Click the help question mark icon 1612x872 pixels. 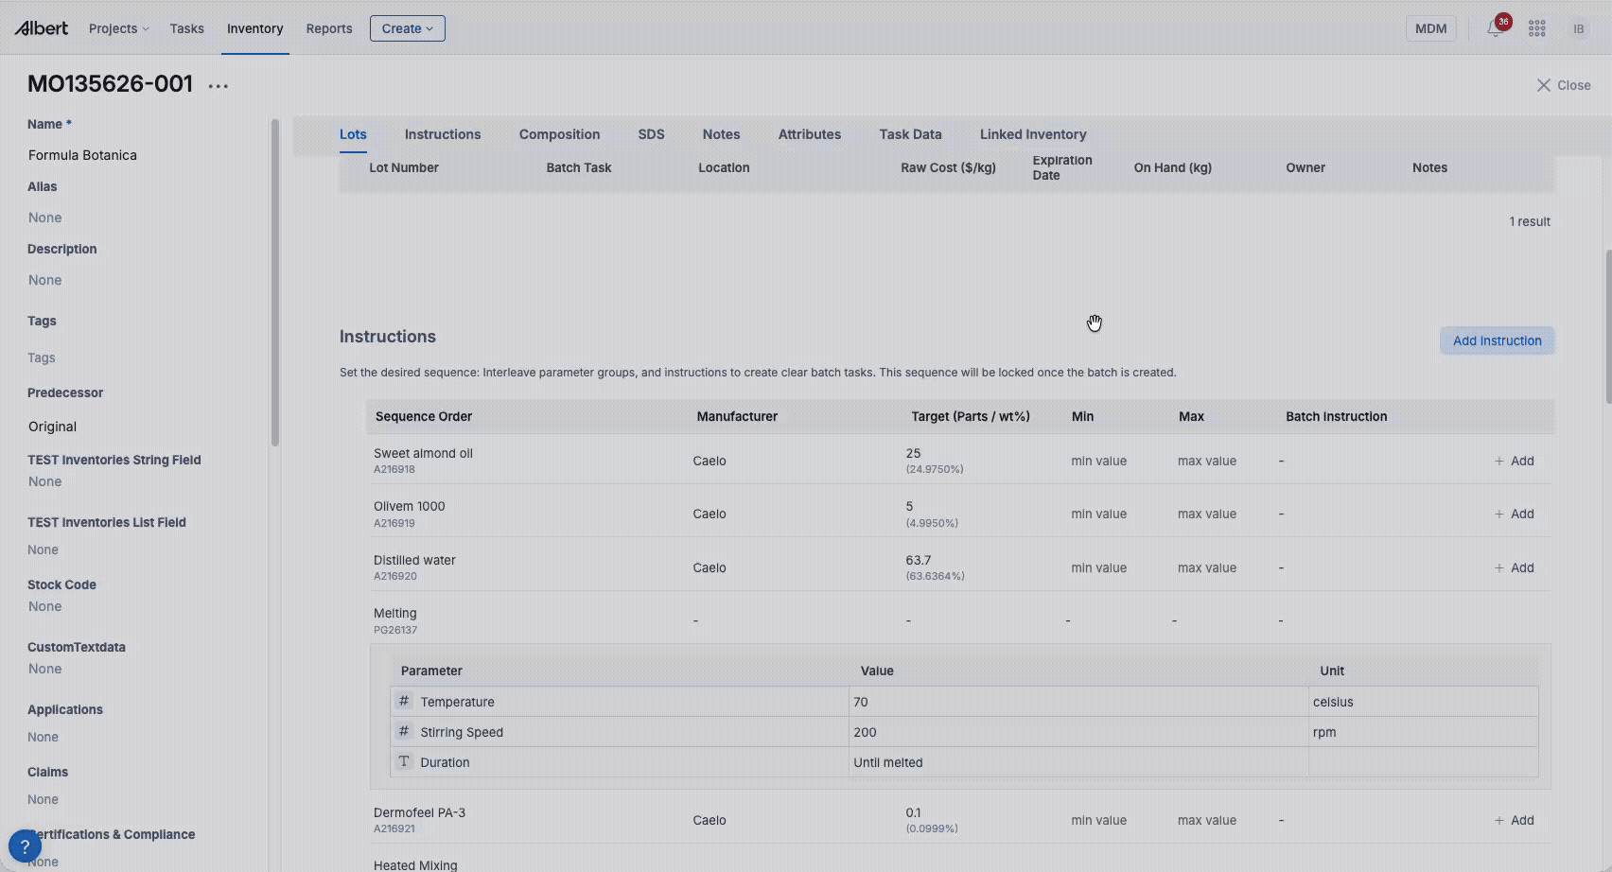coord(25,846)
